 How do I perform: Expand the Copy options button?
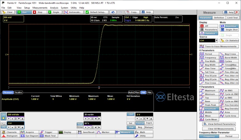[x=133, y=12]
